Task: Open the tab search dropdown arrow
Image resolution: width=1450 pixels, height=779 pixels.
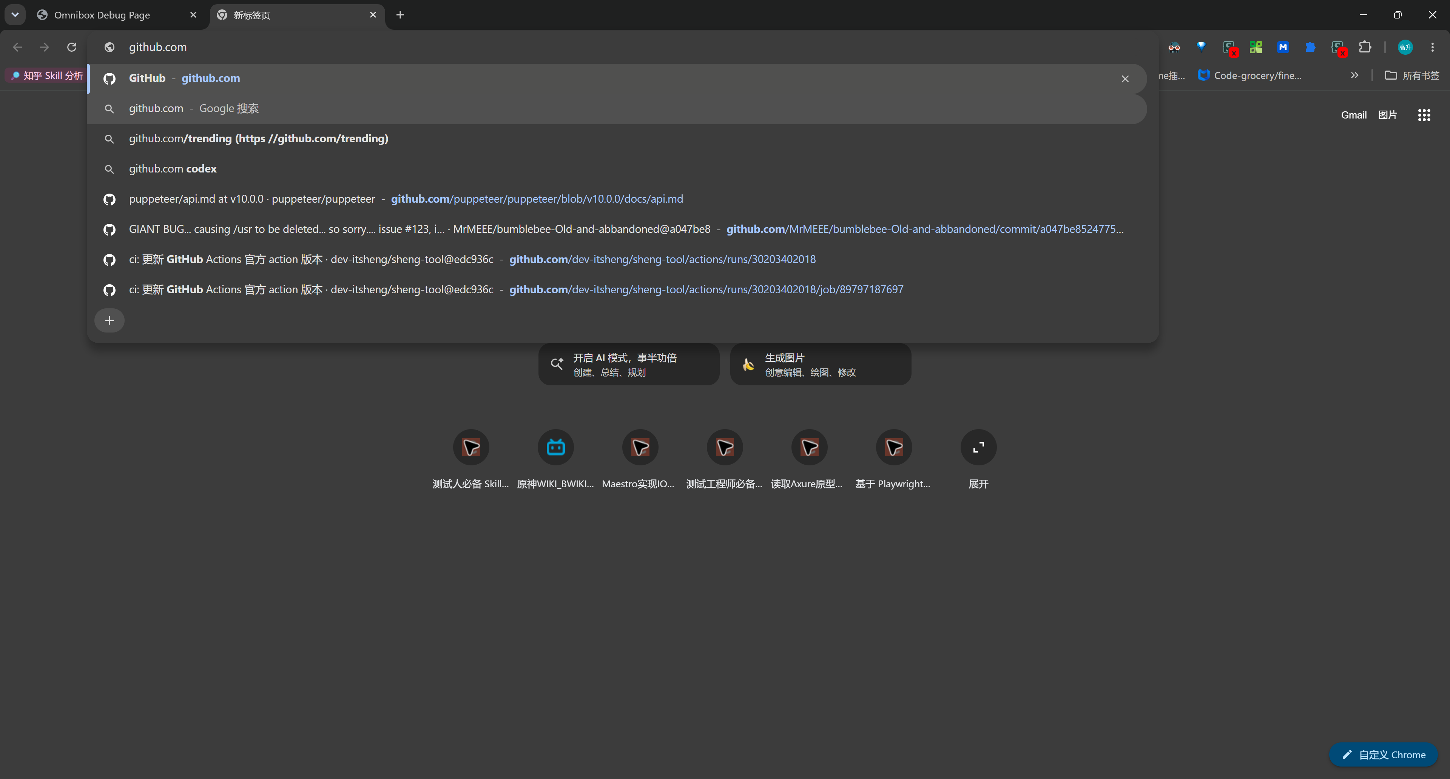Action: pos(15,15)
